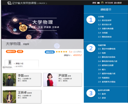Go to 学习空间 in header
Viewport: 128px width, 106px height.
(109, 3)
